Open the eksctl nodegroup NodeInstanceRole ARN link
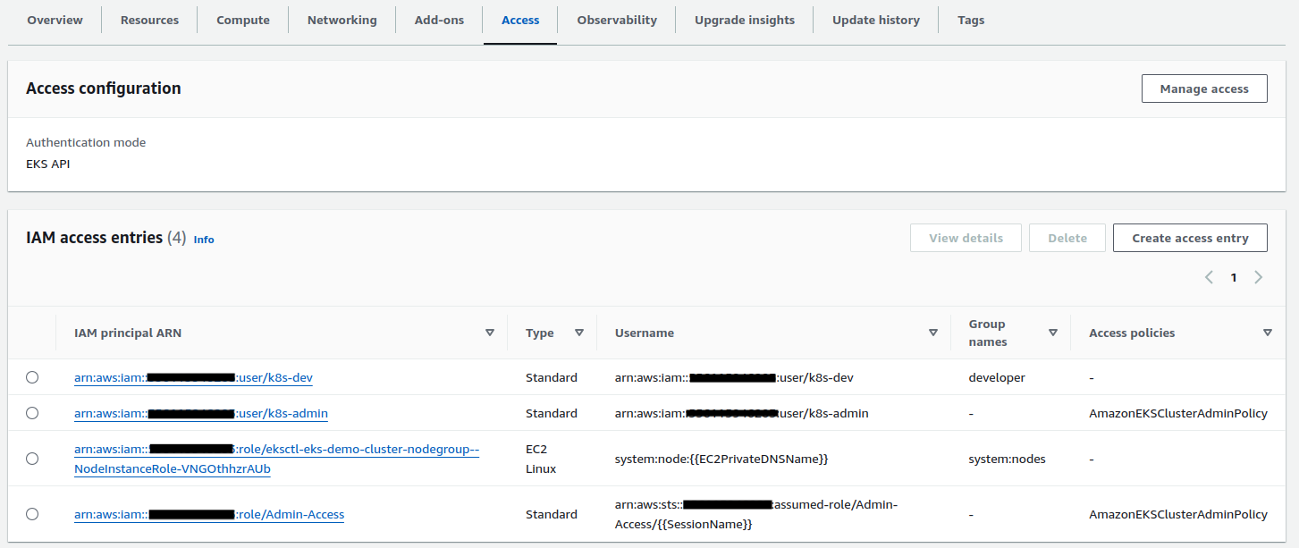 [x=277, y=459]
